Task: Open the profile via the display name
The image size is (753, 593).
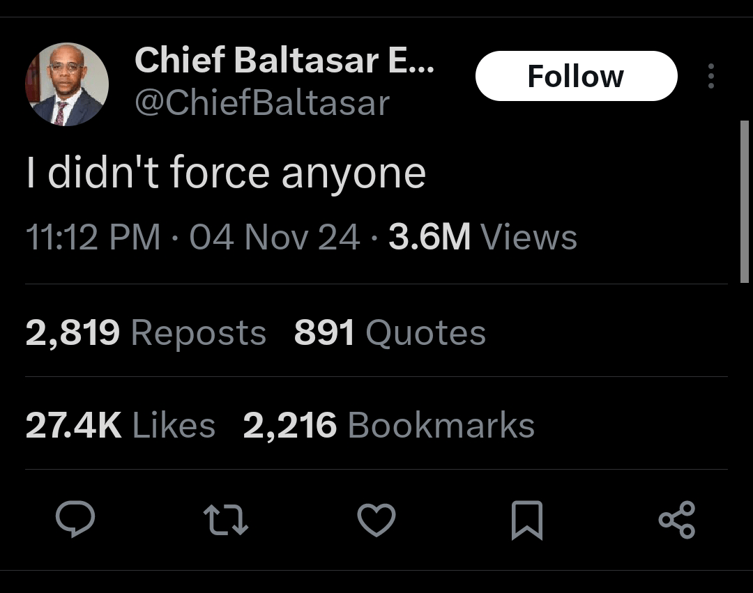Action: coord(284,60)
